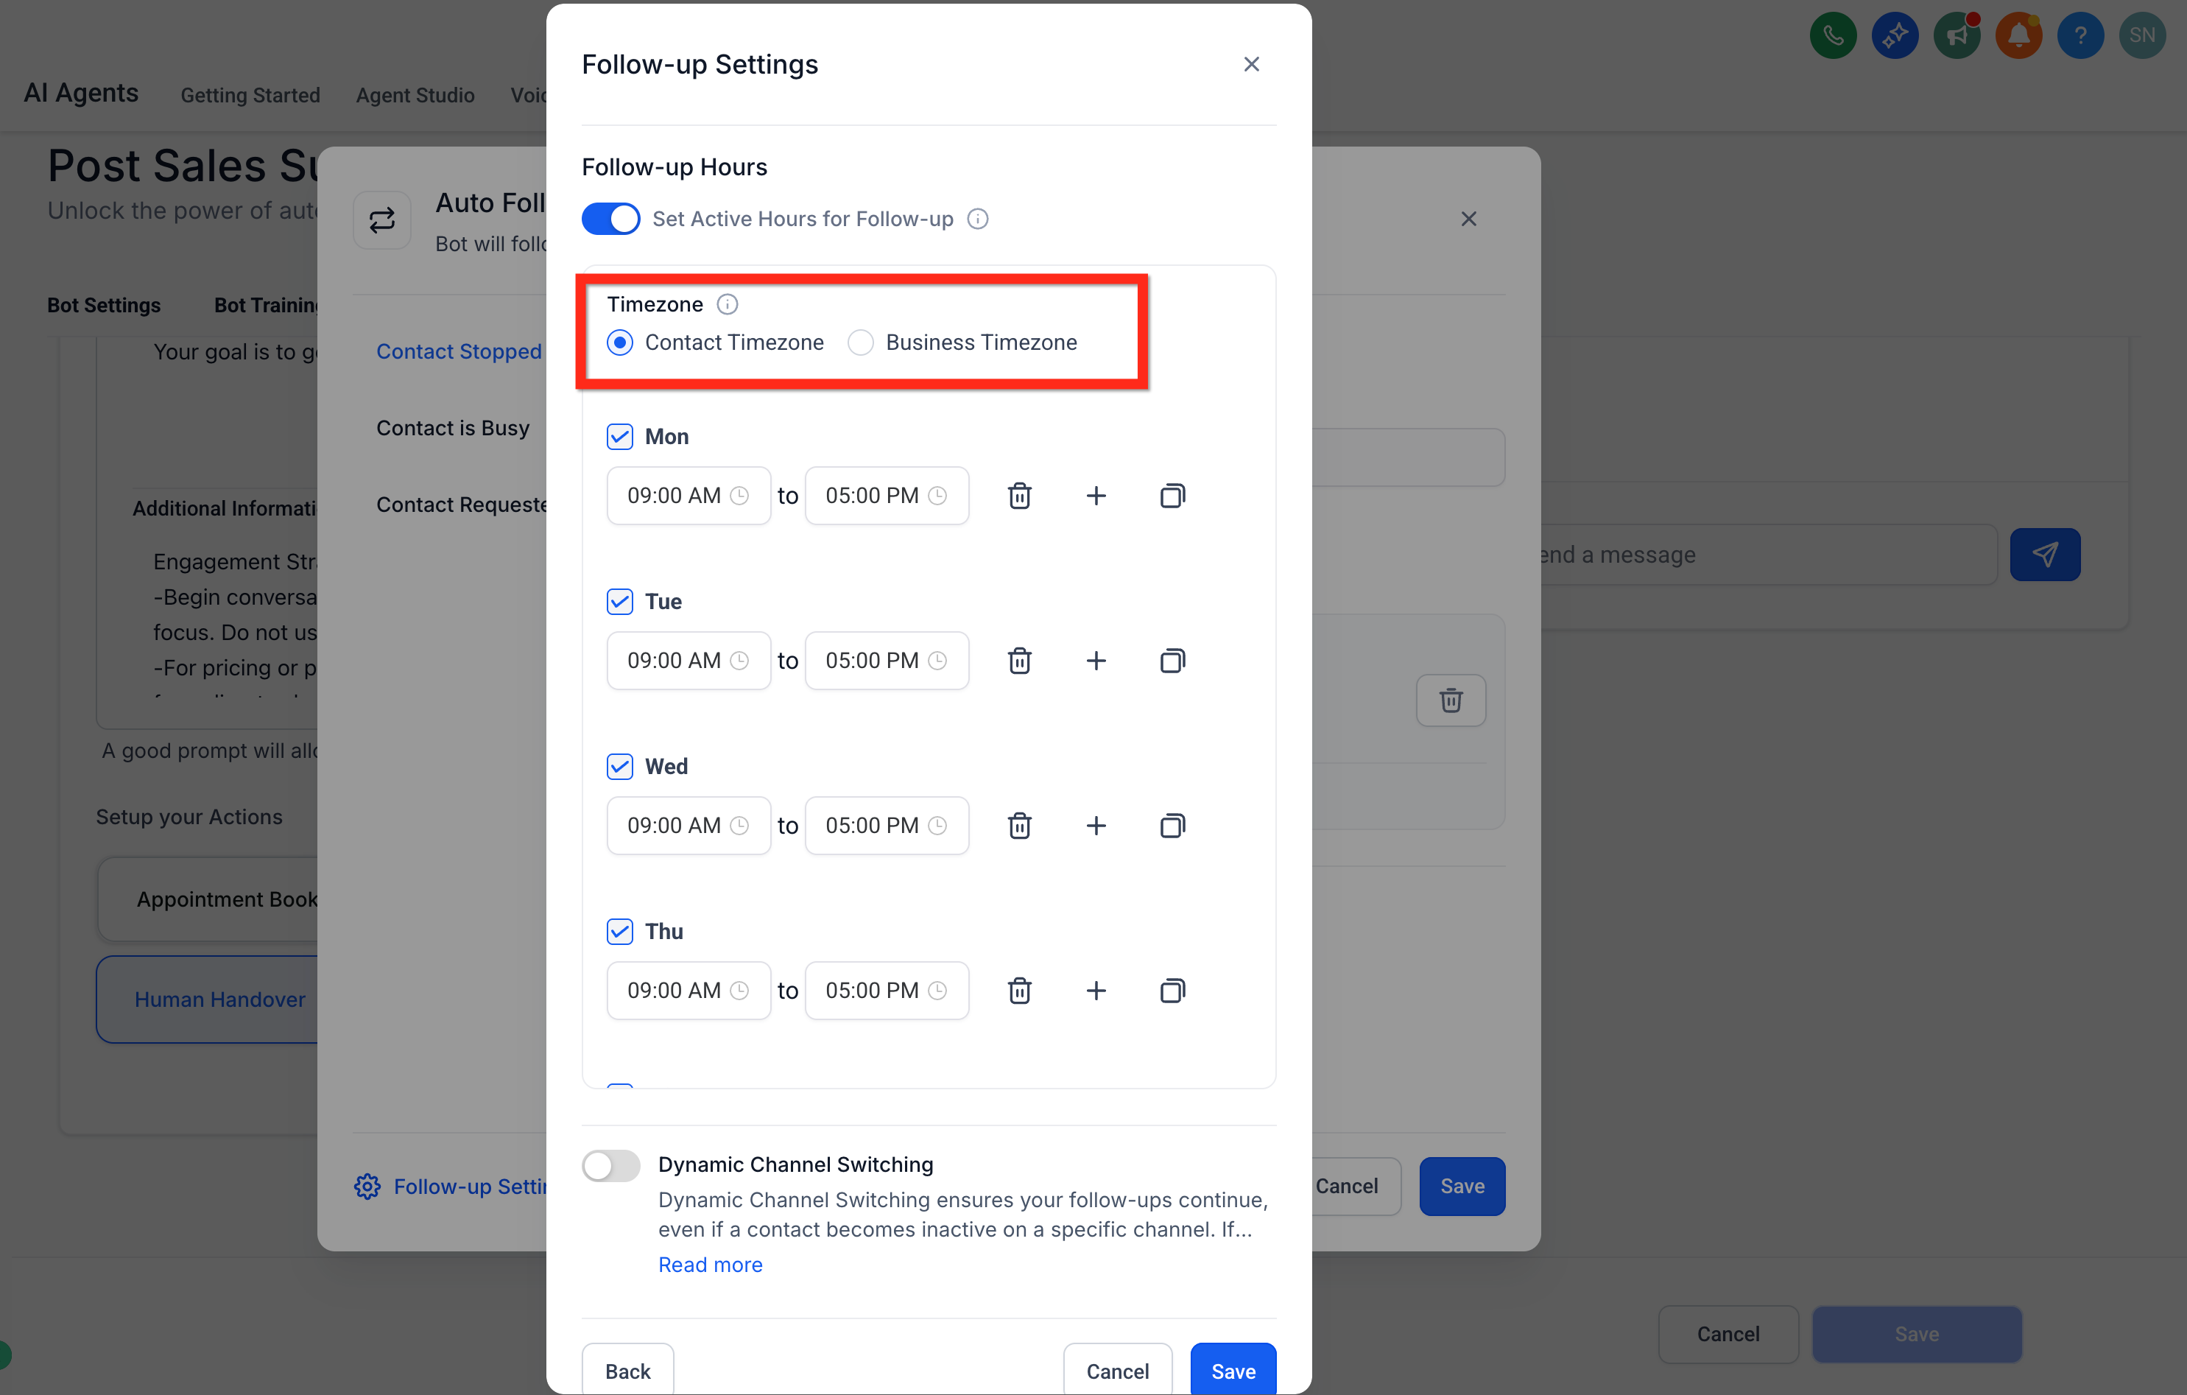Click Appointment Booking action card
Image resolution: width=2187 pixels, height=1395 pixels.
(208, 899)
